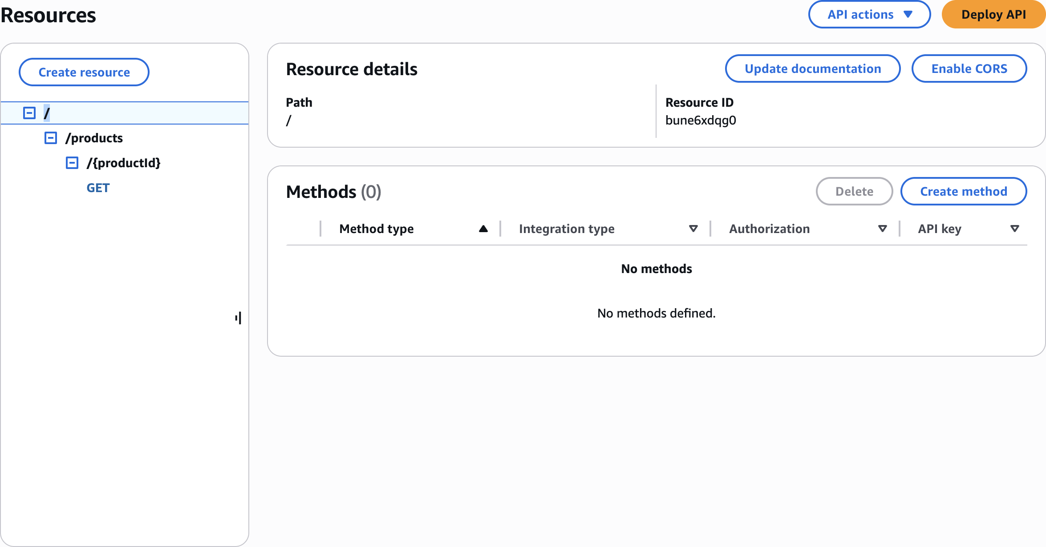The height and width of the screenshot is (547, 1046).
Task: Click the resources panel resize handle
Action: click(x=239, y=318)
